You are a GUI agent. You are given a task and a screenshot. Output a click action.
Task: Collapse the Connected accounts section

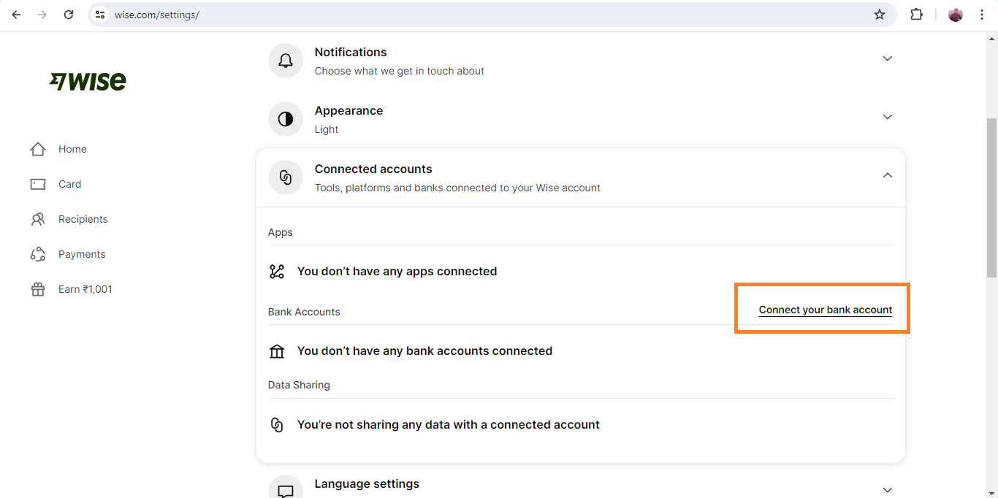[888, 175]
